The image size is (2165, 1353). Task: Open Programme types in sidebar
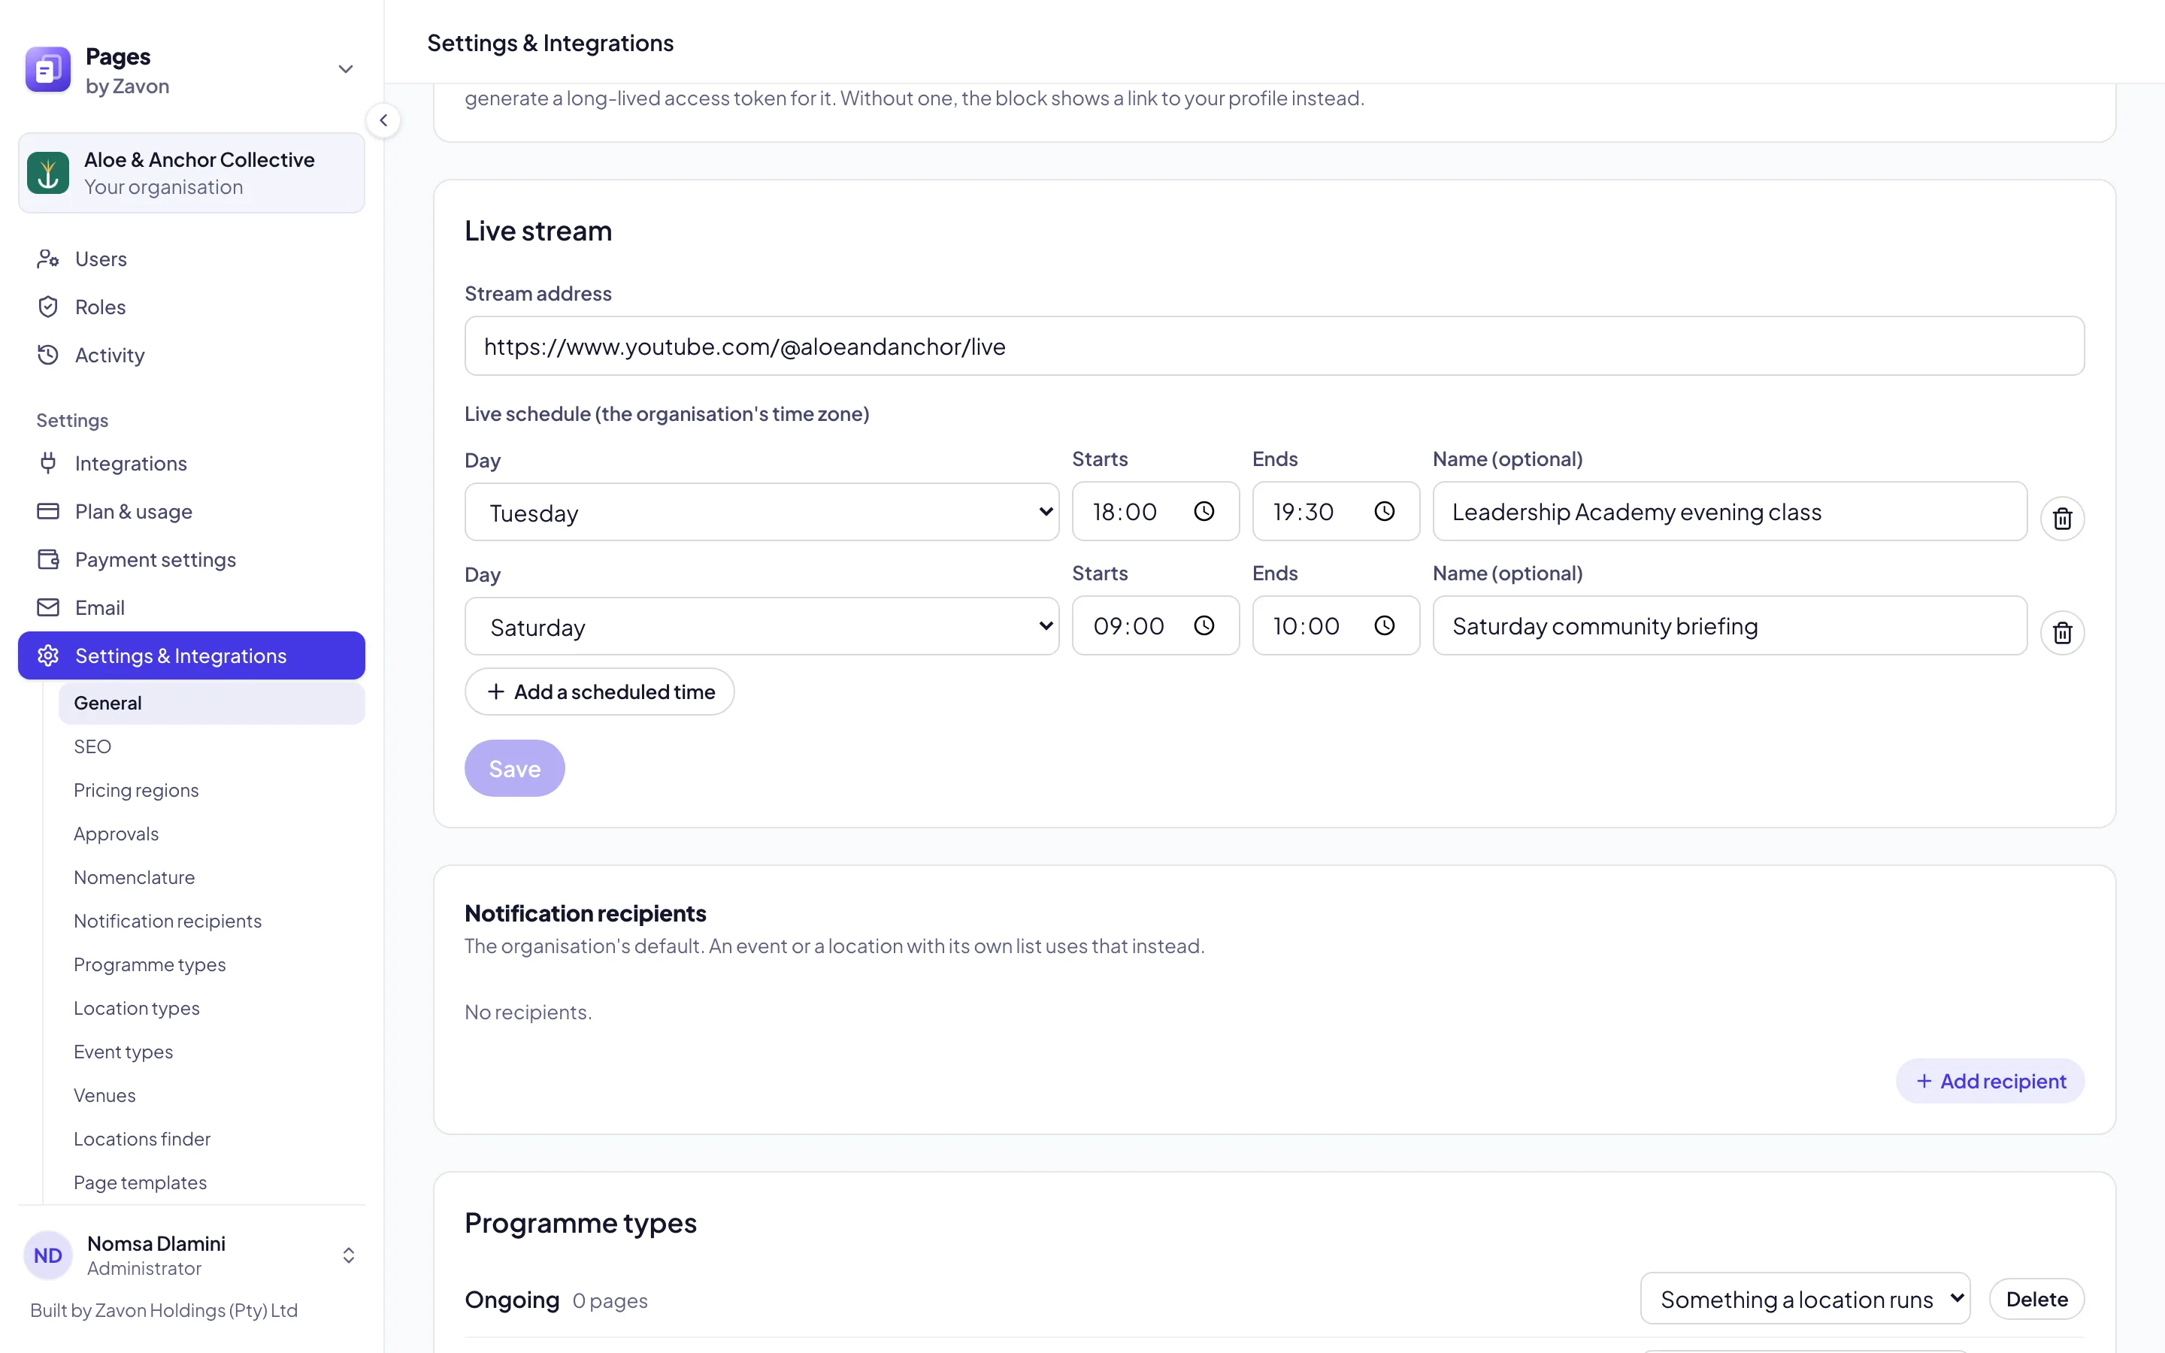211,964
